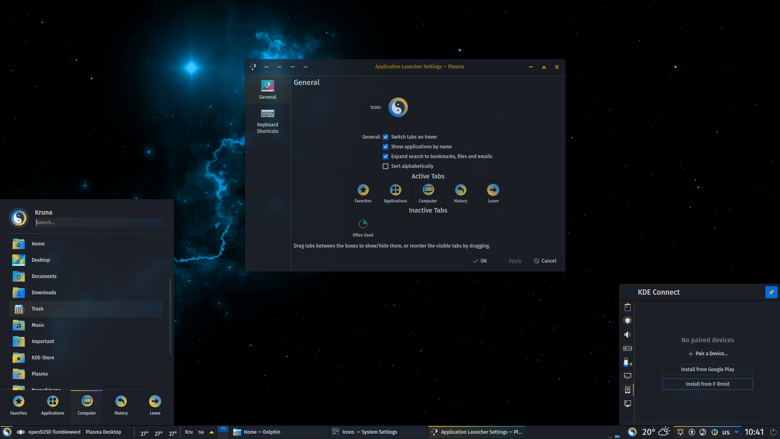Screen dimensions: 780x439
Task: Click Install from Google Play
Action: click(x=708, y=369)
